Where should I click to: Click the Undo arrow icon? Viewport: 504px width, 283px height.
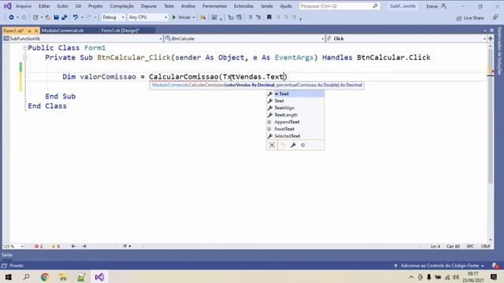coord(76,17)
